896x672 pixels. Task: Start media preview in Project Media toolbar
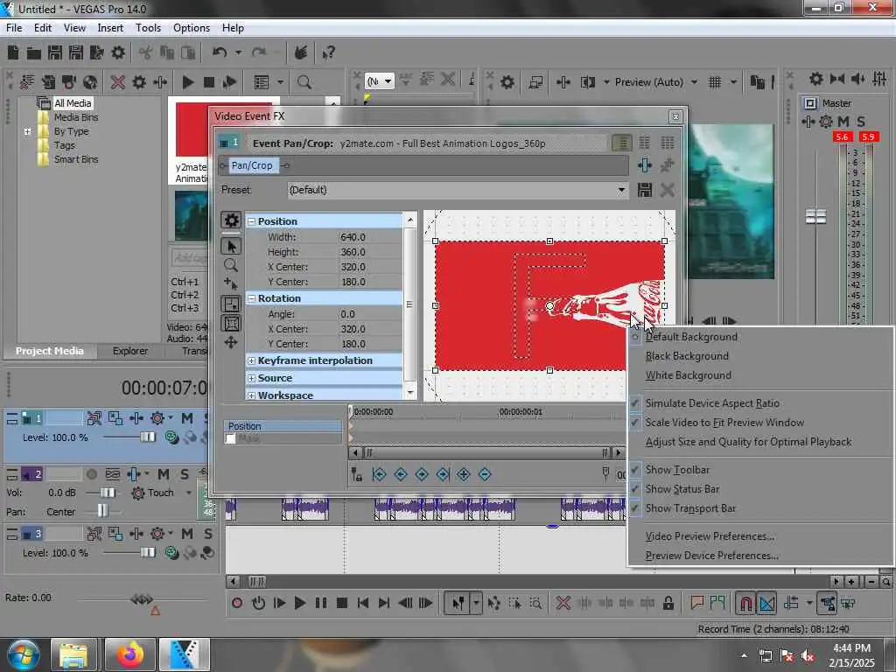pyautogui.click(x=187, y=82)
